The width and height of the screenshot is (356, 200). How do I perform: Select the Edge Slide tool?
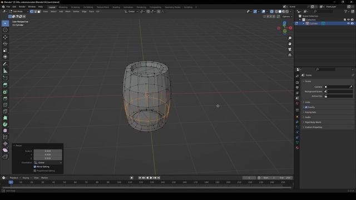[5, 137]
